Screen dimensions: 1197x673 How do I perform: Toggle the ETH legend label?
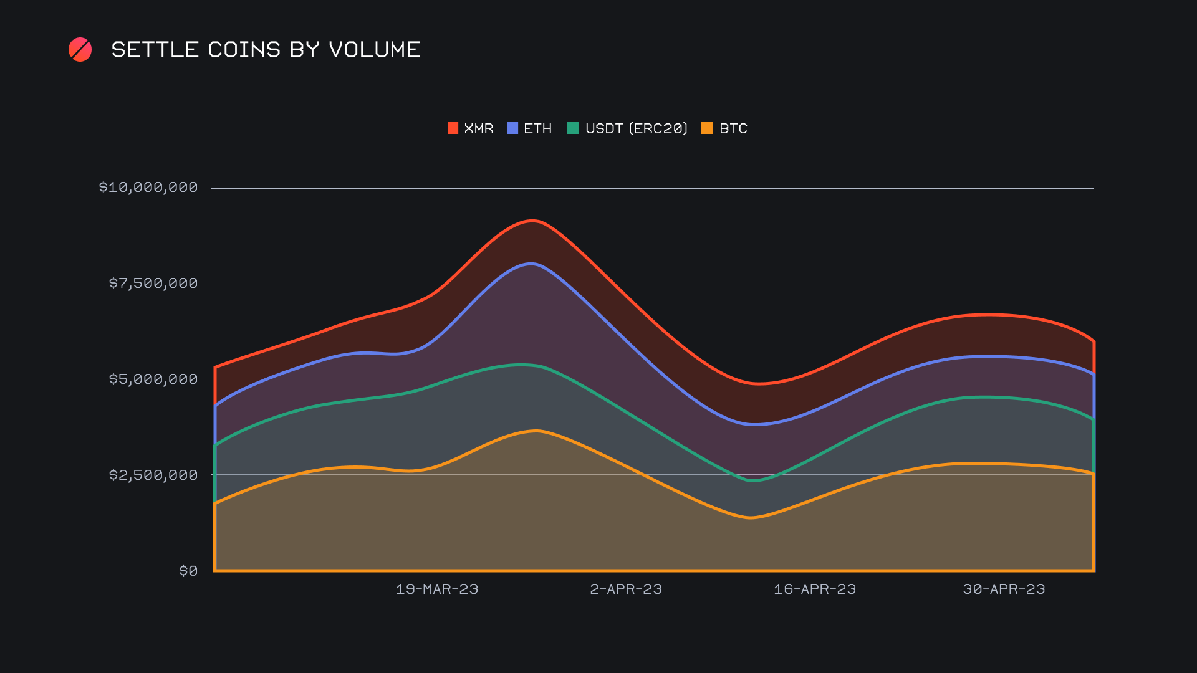(537, 129)
